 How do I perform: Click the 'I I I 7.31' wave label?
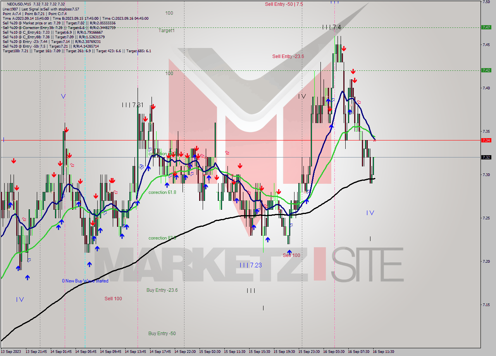(x=133, y=105)
